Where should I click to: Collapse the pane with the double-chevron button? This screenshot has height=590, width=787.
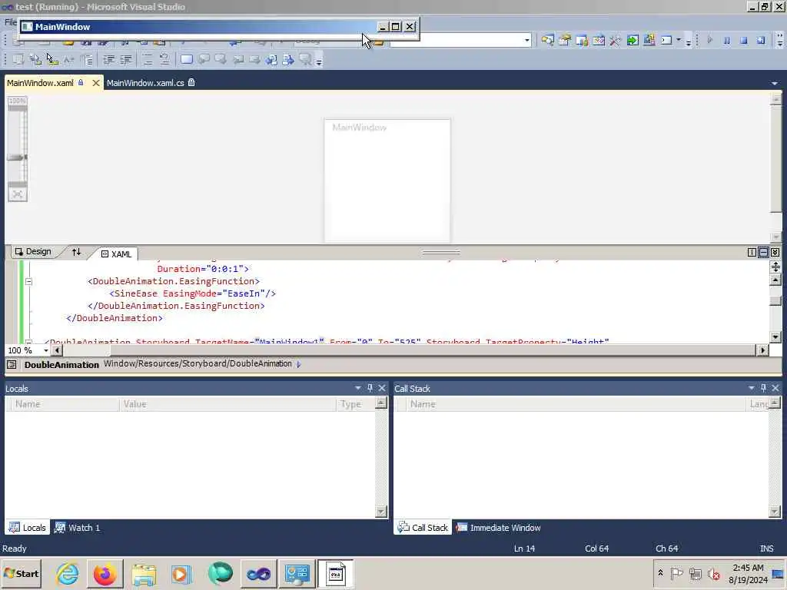tap(775, 252)
